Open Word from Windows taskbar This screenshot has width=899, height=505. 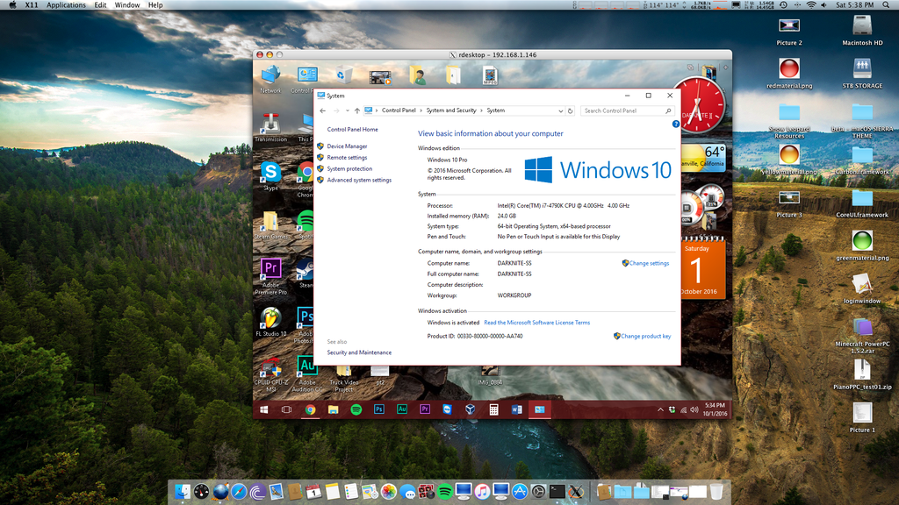(516, 409)
